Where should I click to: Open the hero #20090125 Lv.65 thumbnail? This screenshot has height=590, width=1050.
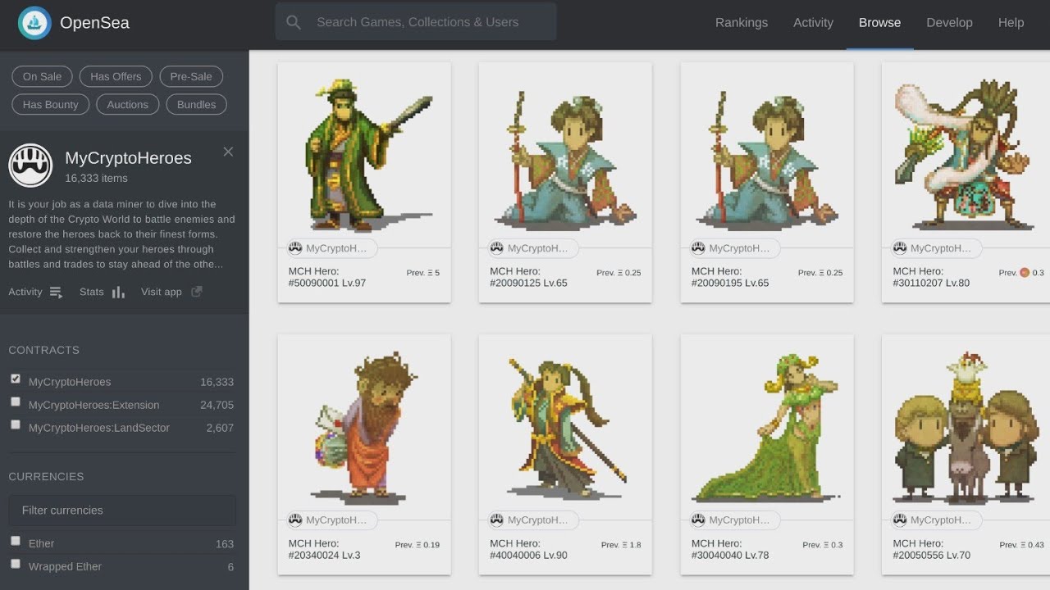pyautogui.click(x=565, y=155)
